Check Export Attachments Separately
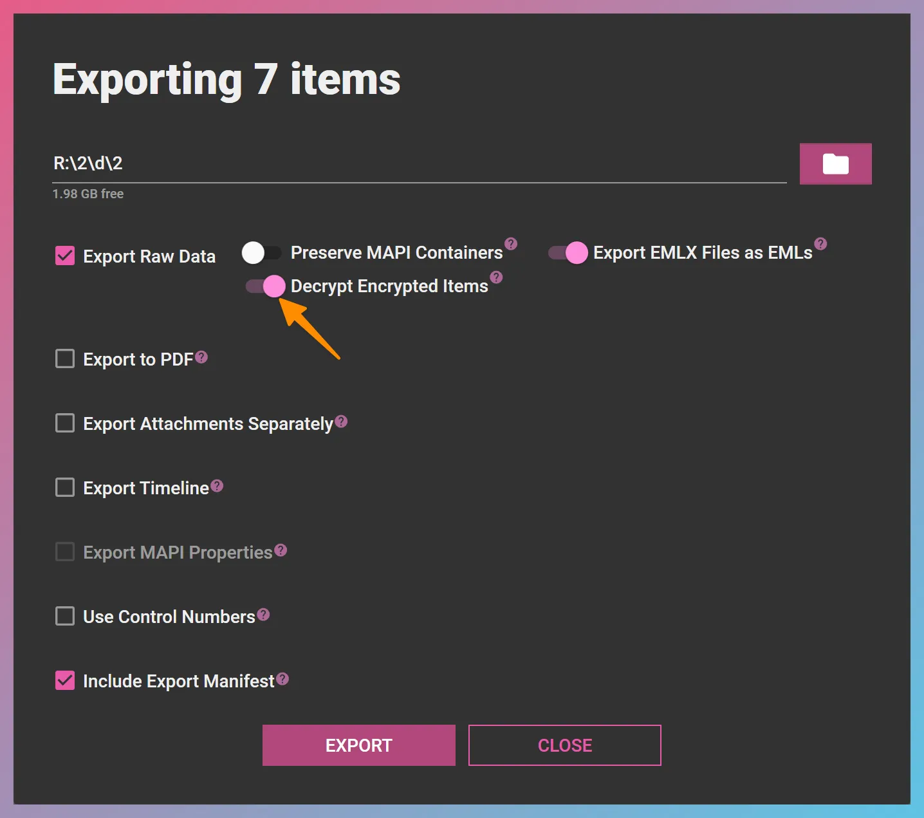 click(x=64, y=423)
